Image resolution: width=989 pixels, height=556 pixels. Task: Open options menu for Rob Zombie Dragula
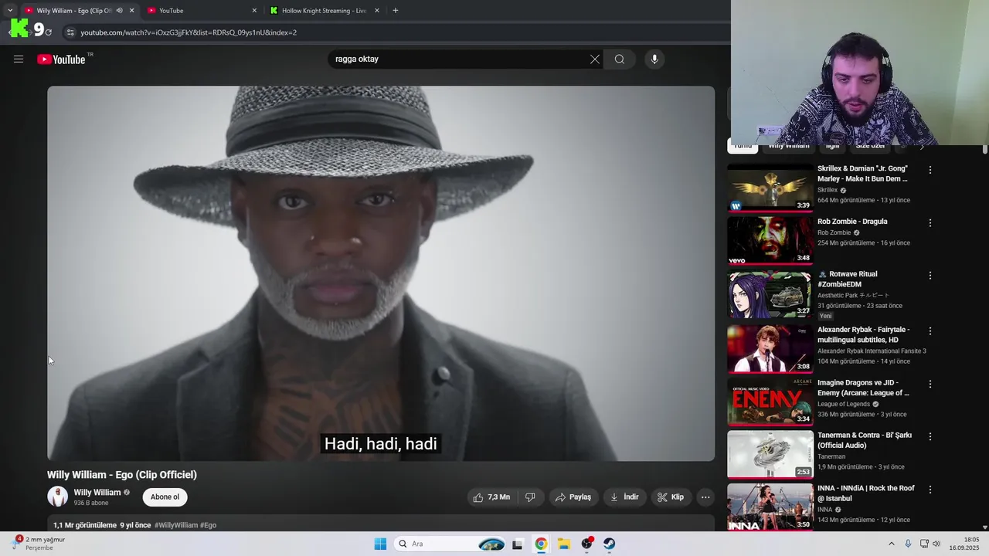[930, 223]
